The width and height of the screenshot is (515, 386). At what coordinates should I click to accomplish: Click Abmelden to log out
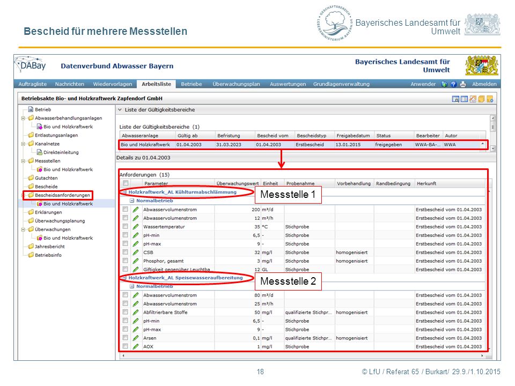[484, 84]
